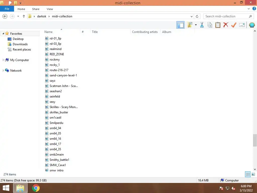Expand the breadcrumb arrow after darkok

49,16
